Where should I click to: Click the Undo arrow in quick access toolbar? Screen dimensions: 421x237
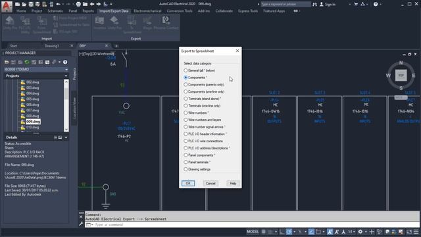coord(58,4)
